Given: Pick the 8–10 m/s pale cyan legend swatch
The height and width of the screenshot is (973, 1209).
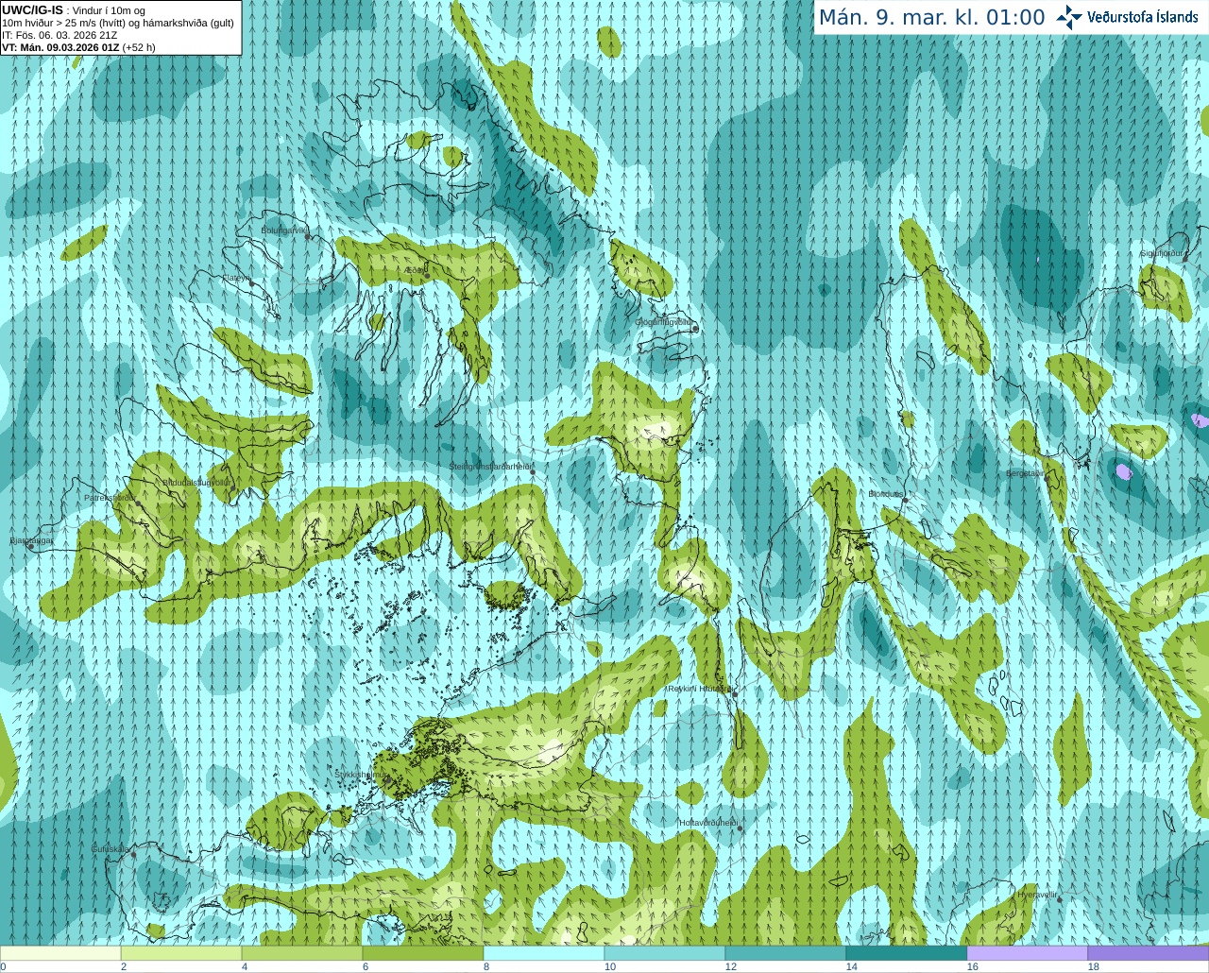Looking at the screenshot, I should (x=544, y=953).
